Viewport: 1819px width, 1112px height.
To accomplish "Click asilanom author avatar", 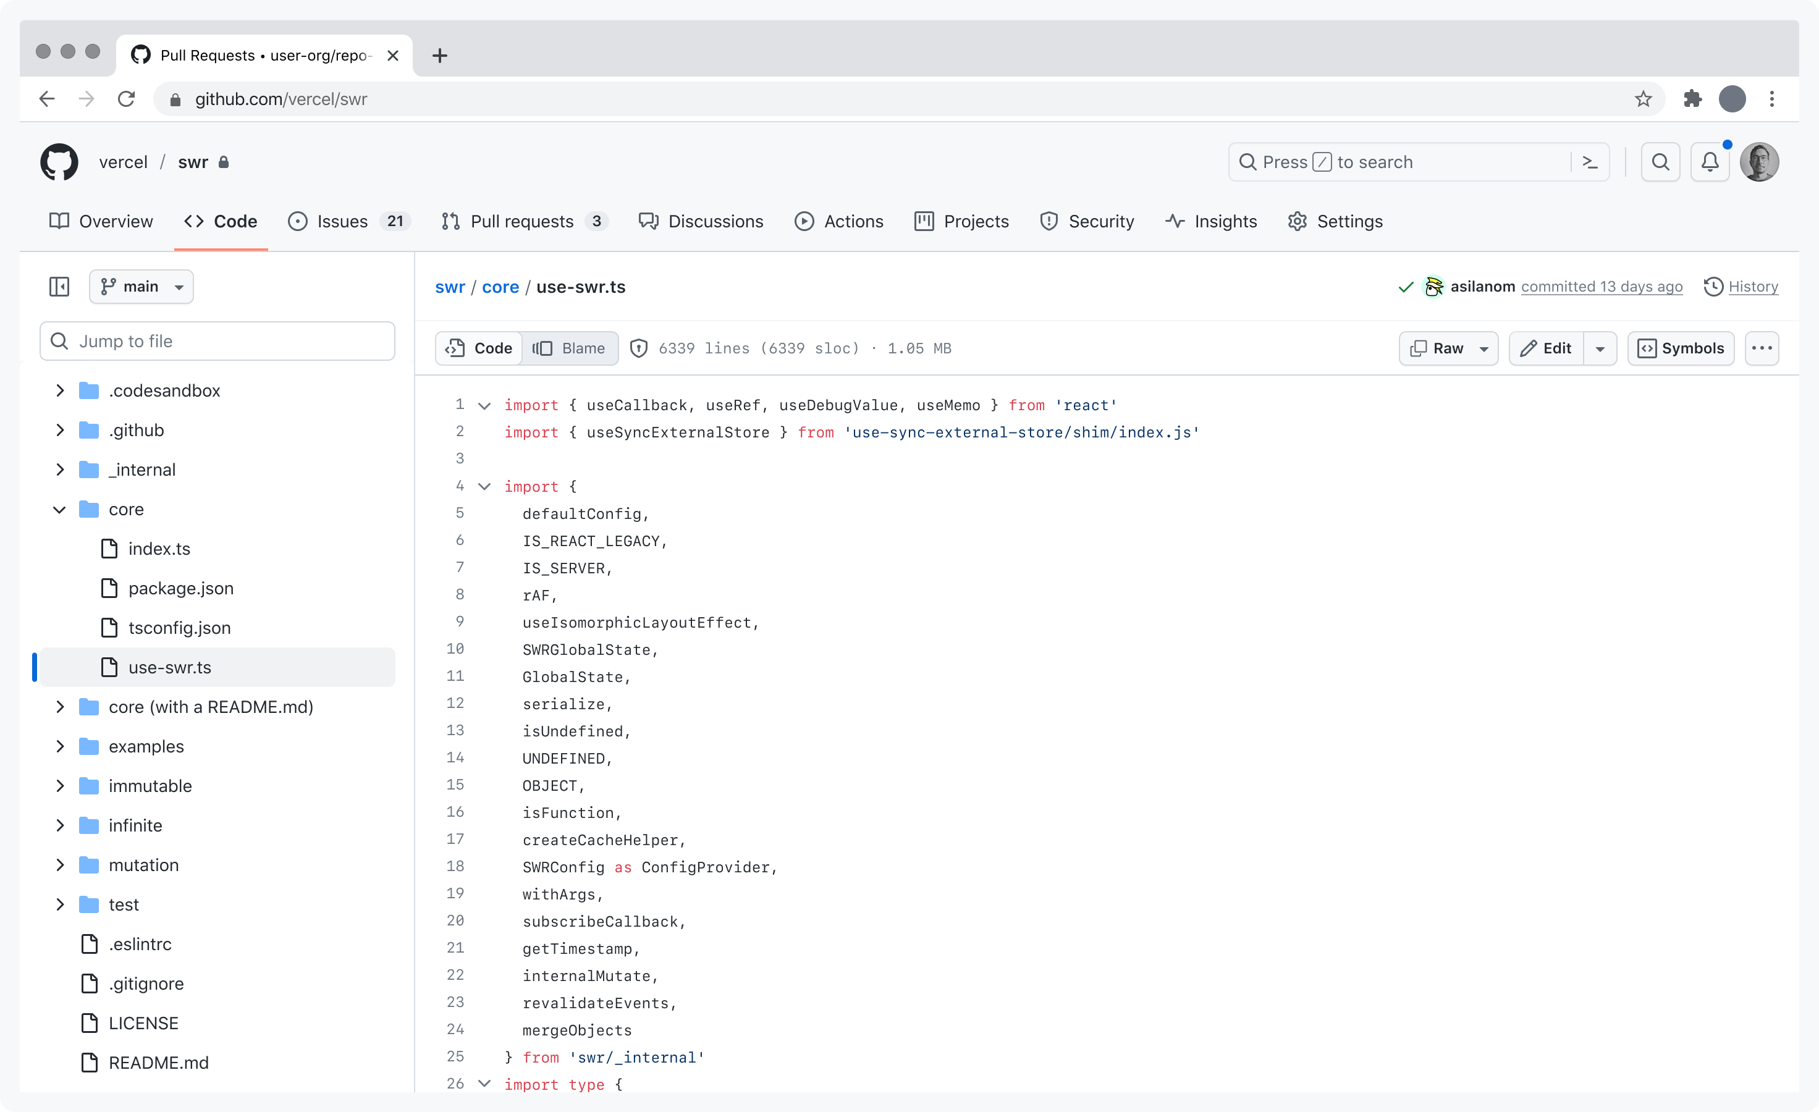I will tap(1433, 286).
